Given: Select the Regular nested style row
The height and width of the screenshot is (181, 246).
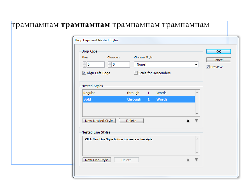Looking at the screenshot, I should (139, 93).
